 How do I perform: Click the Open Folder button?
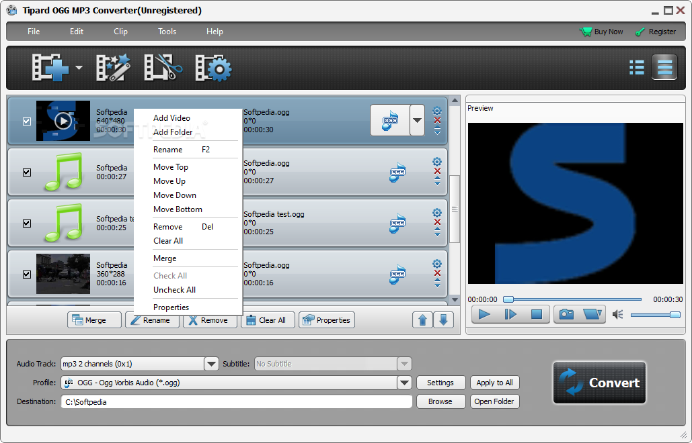[x=494, y=401]
